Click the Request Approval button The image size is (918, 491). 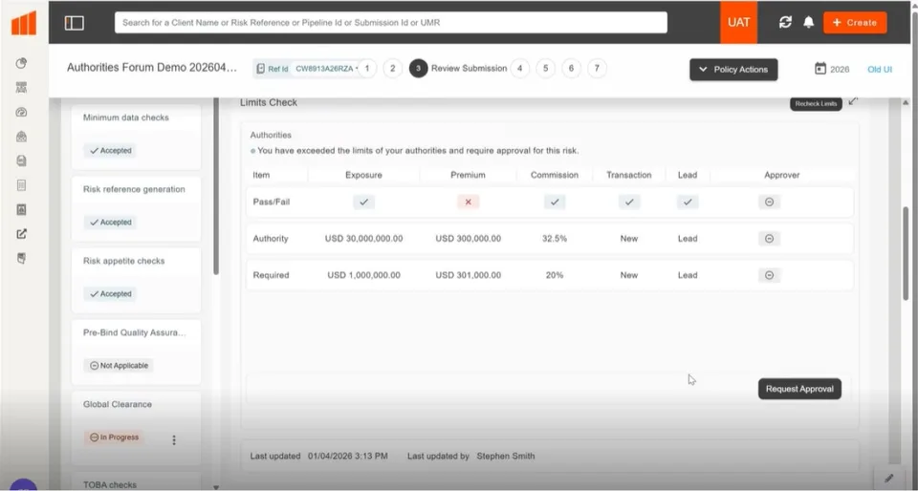pyautogui.click(x=799, y=389)
